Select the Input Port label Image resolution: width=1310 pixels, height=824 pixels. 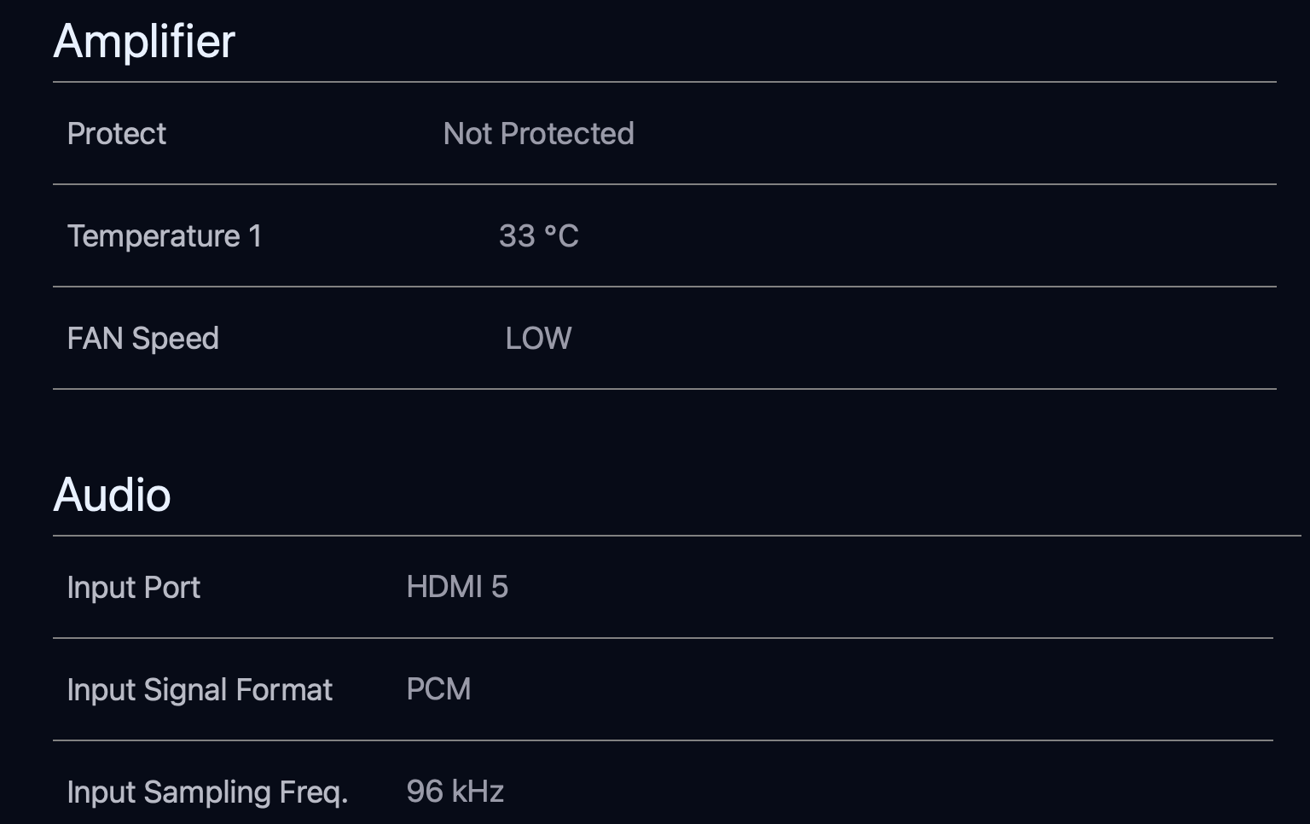pos(134,588)
